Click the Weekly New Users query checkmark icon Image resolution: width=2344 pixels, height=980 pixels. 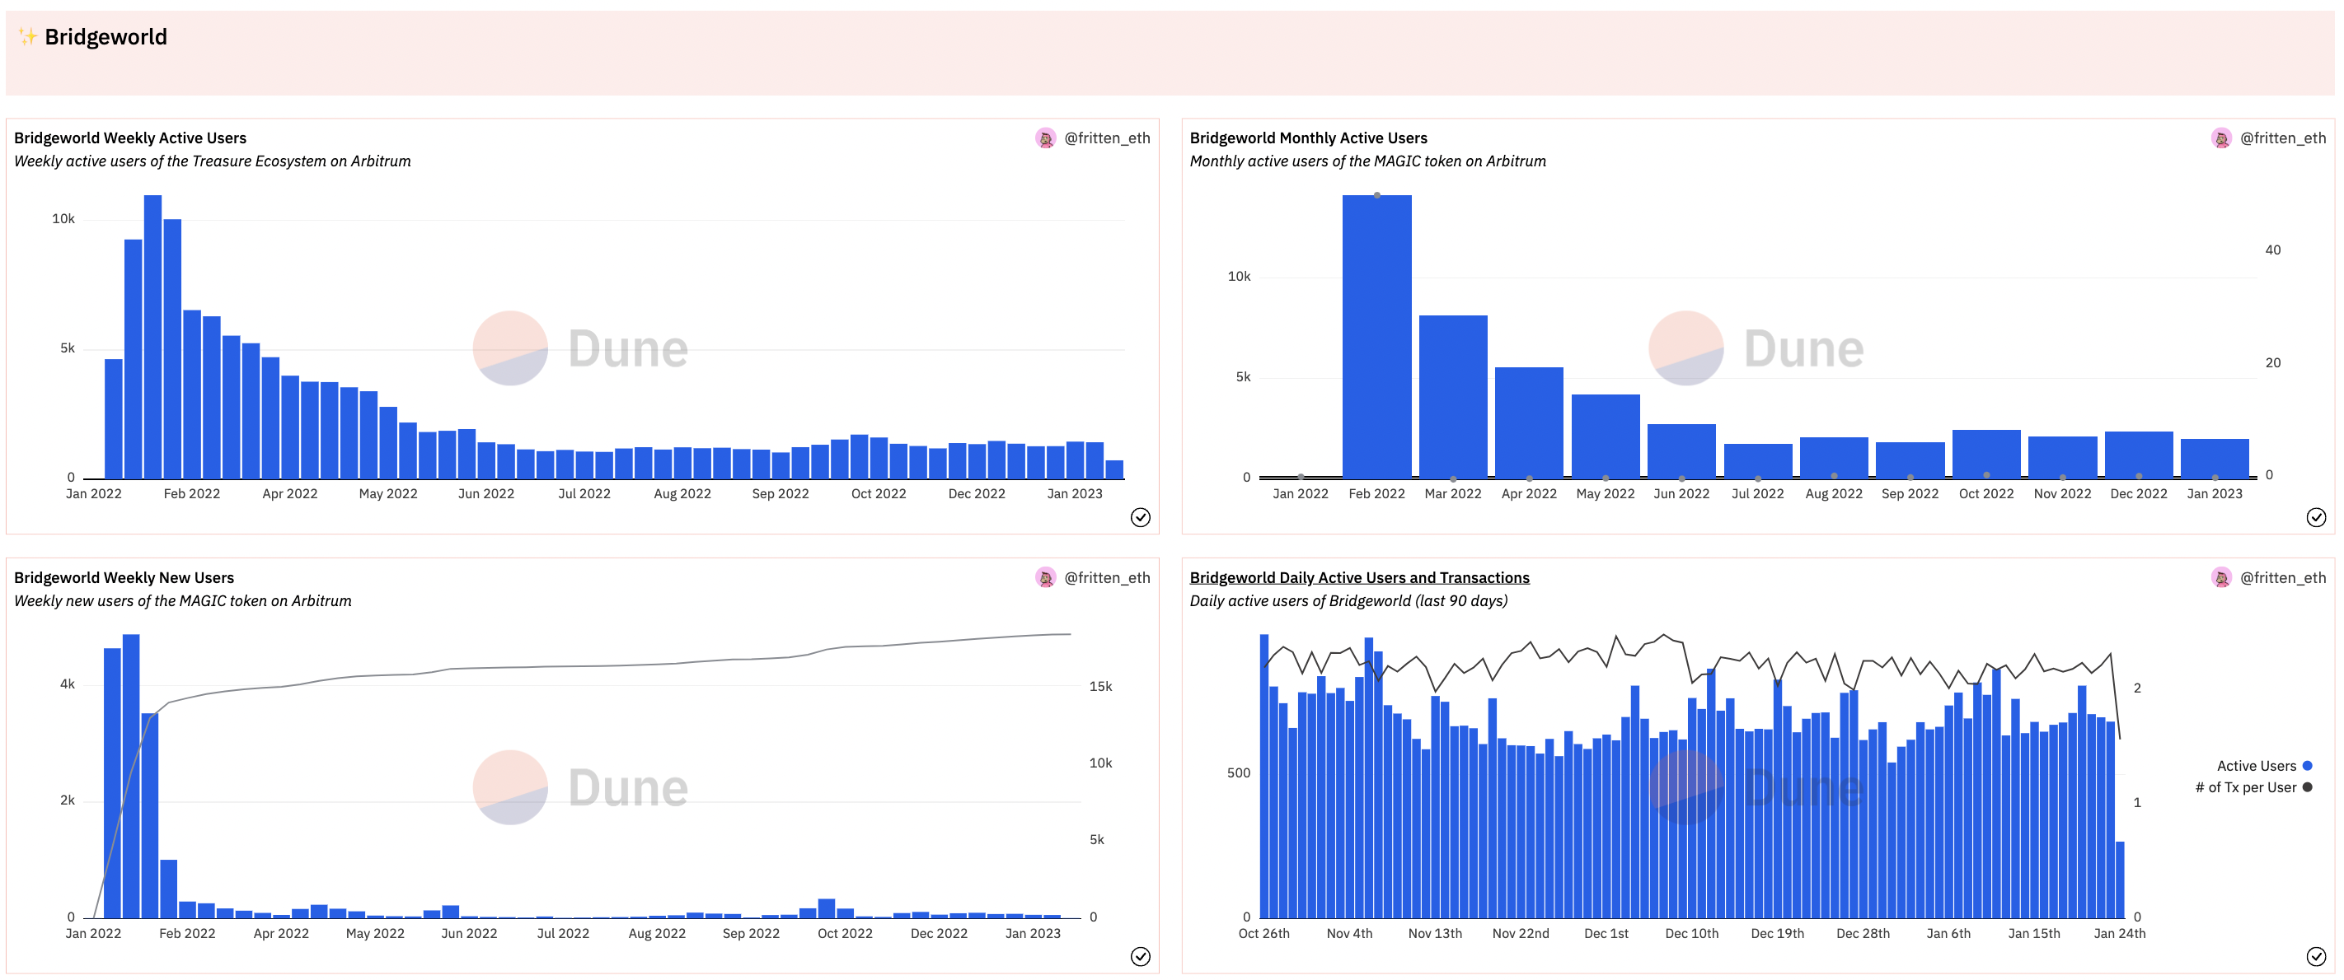coord(1140,956)
